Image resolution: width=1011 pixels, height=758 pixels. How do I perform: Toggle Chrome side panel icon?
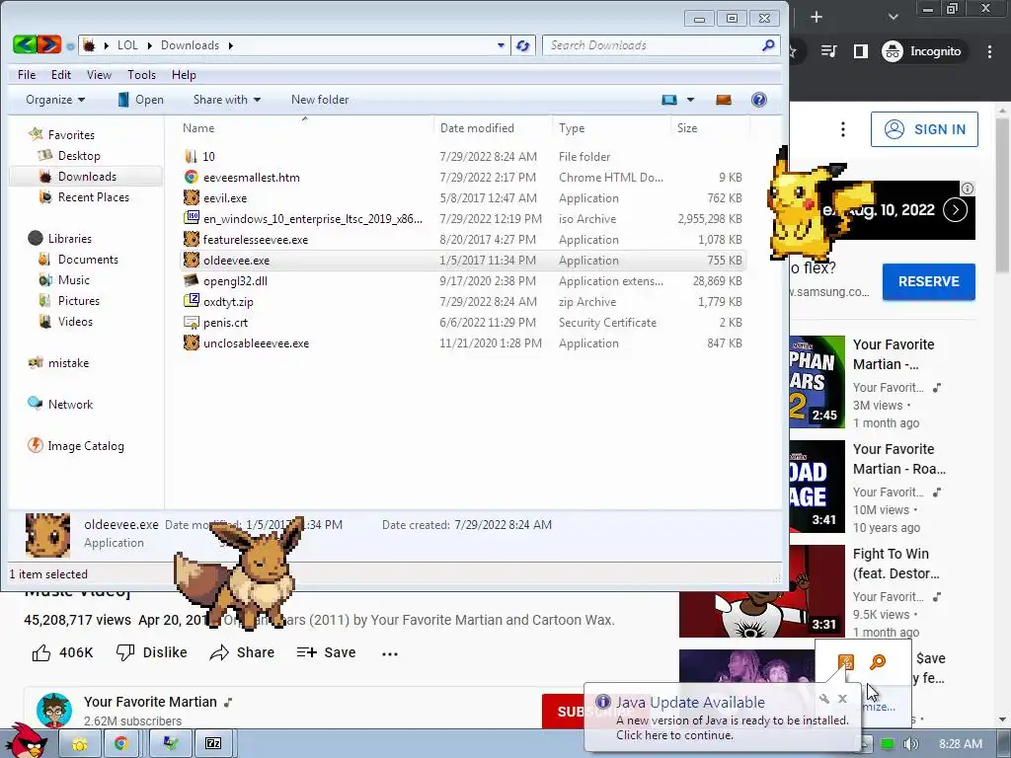point(861,51)
